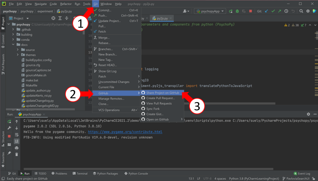This screenshot has height=181, width=318.
Task: Open Python Packages tool window
Action: click(x=105, y=173)
